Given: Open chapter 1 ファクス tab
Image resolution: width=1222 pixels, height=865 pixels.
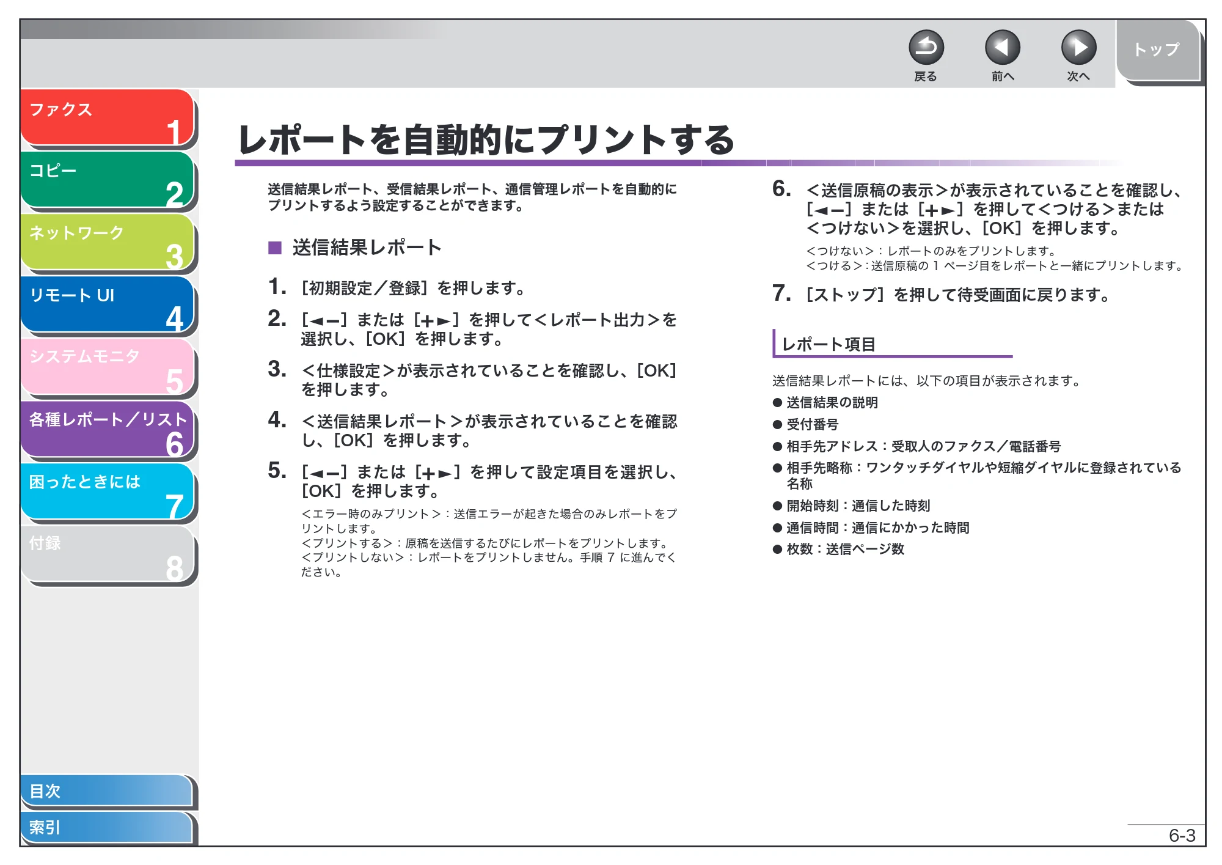Looking at the screenshot, I should pyautogui.click(x=108, y=117).
